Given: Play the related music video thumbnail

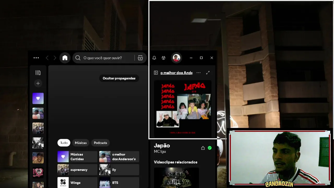Looking at the screenshot, I should pyautogui.click(x=176, y=178).
